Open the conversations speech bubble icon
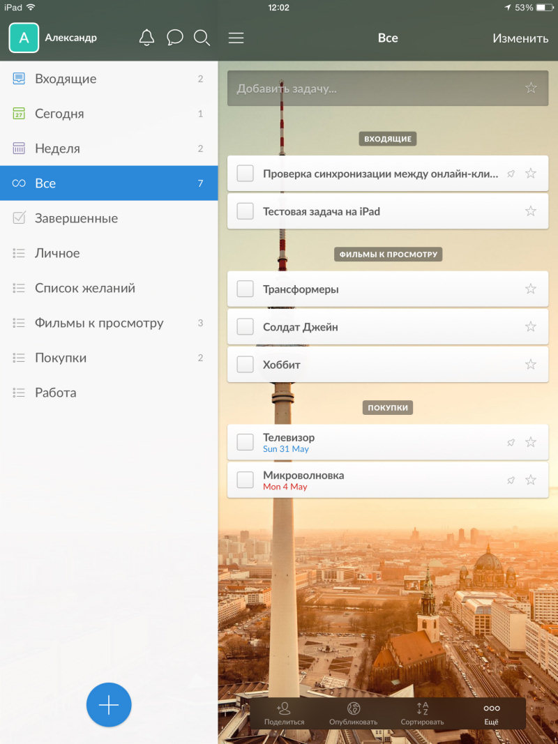This screenshot has width=558, height=744. point(175,38)
